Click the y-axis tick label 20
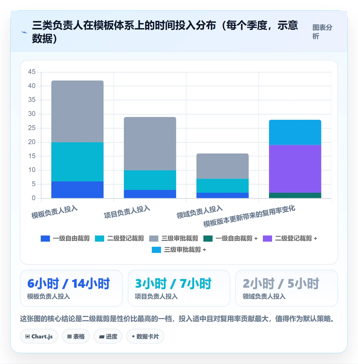 pos(32,142)
